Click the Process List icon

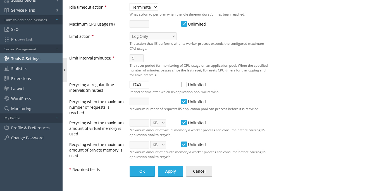pyautogui.click(x=7, y=39)
